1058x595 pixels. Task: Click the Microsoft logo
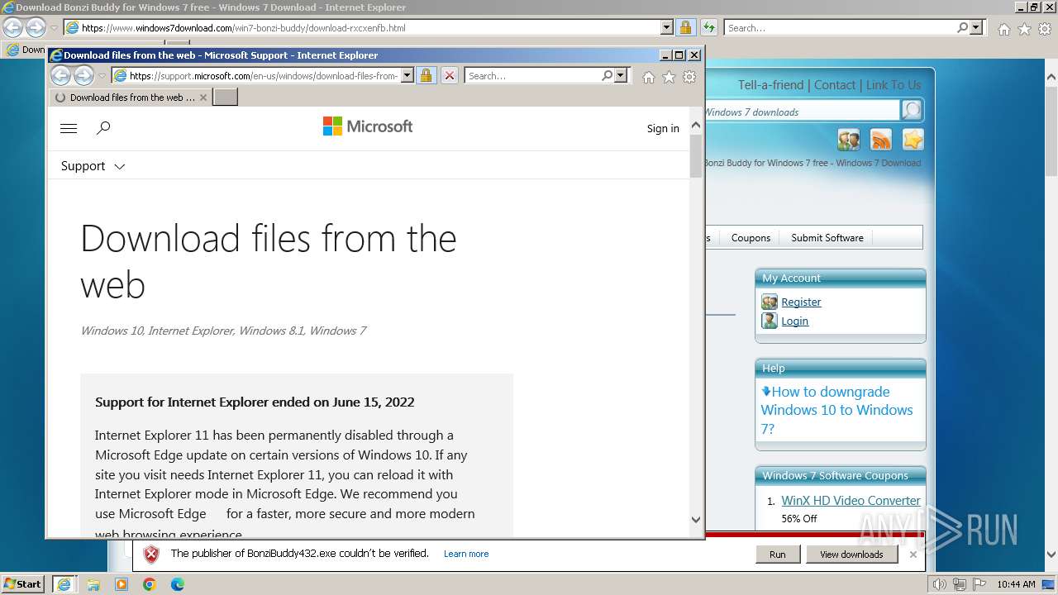[368, 126]
